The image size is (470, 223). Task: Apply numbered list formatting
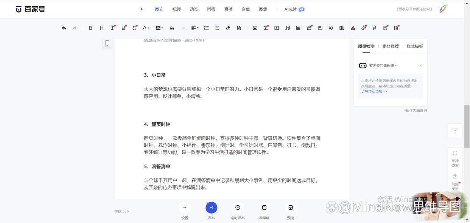pos(206,28)
